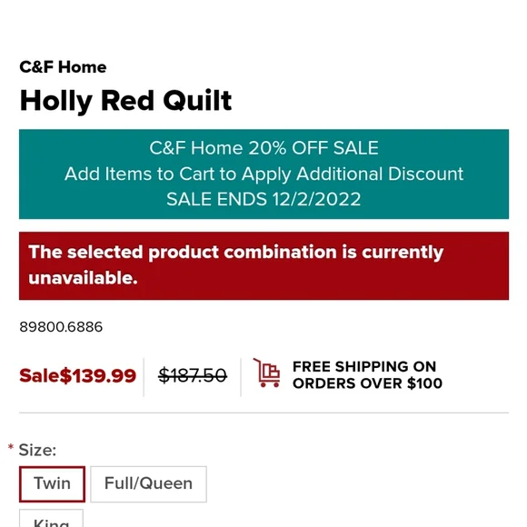Click the Sale $139.99 price
This screenshot has width=527, height=527.
[x=77, y=375]
